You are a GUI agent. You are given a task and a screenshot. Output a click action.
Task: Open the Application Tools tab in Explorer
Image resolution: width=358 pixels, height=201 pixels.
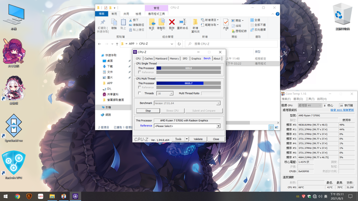click(157, 14)
